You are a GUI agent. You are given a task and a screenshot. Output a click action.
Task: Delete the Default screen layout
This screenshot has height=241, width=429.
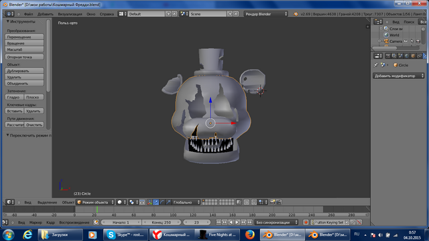coord(174,13)
